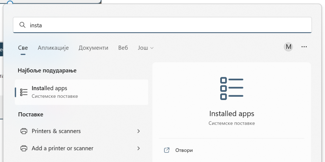Select the Све tab
This screenshot has height=162, width=325.
[23, 48]
